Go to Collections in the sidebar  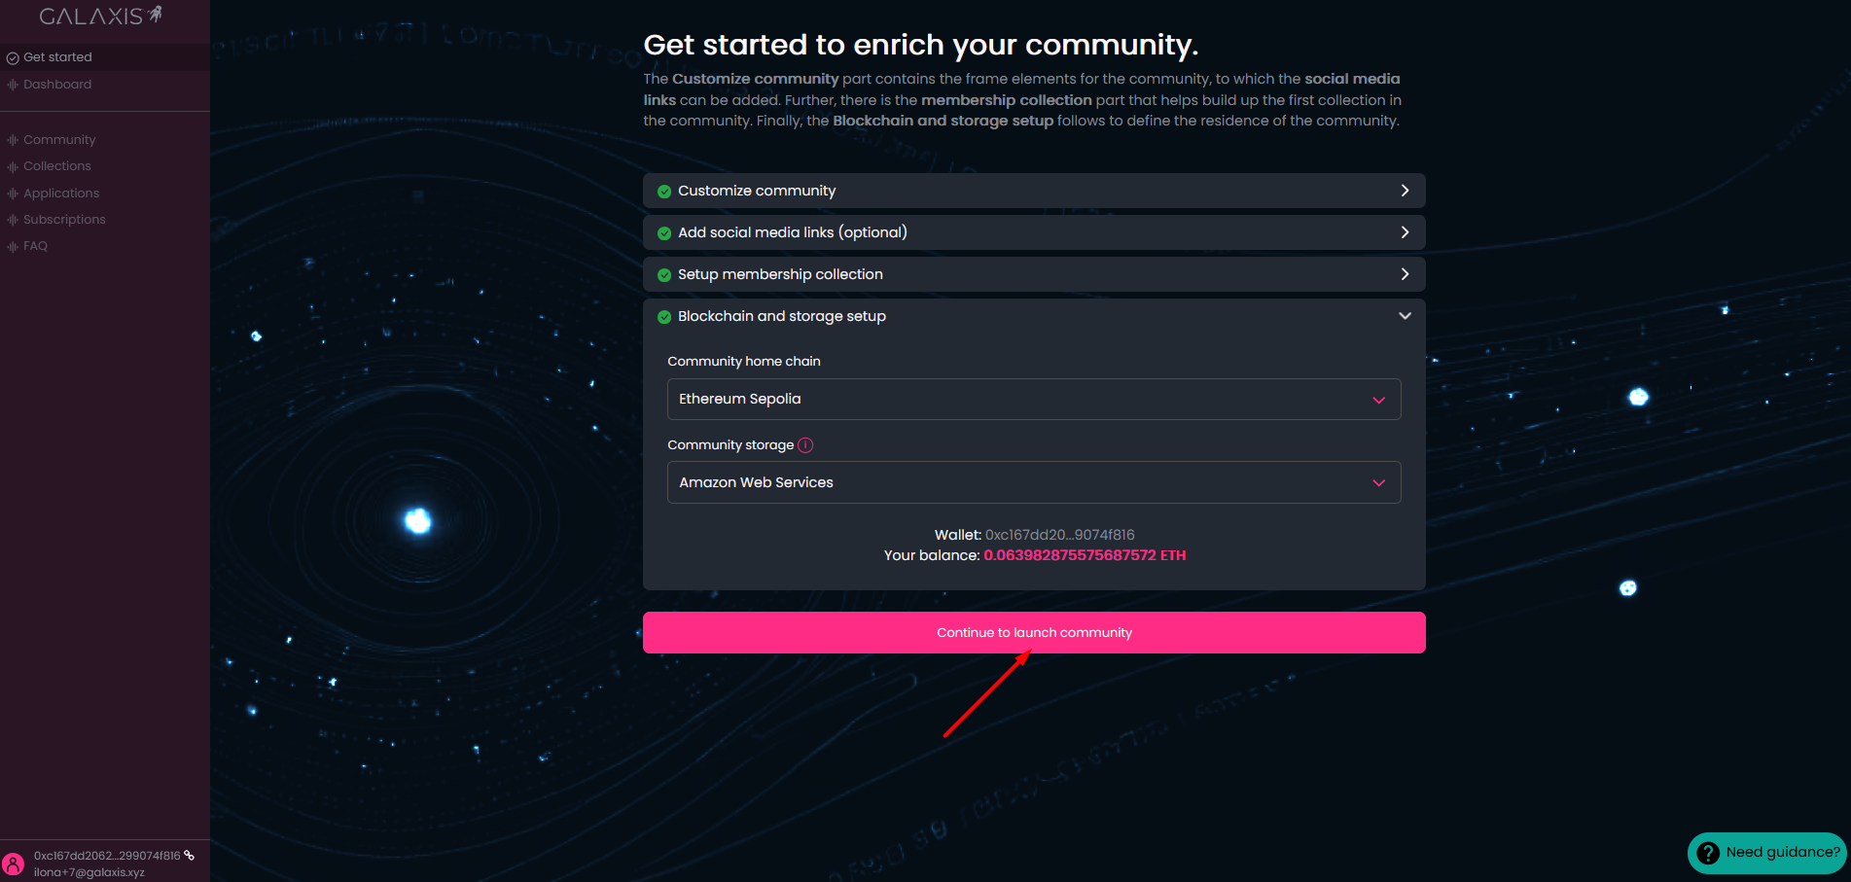point(57,166)
